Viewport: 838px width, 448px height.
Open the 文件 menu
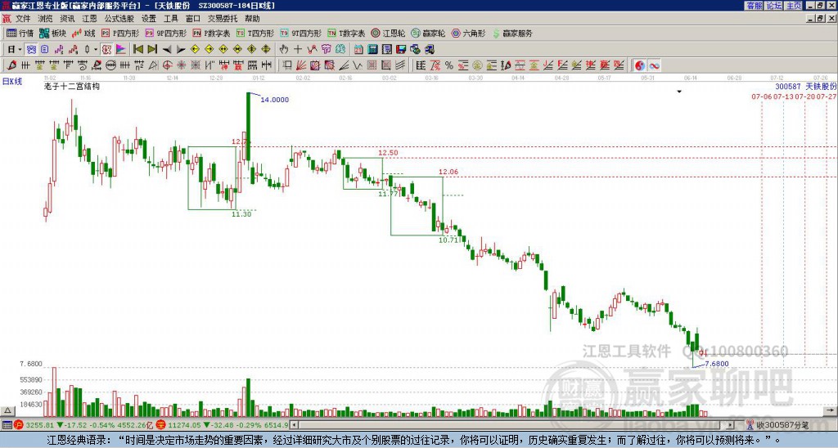click(23, 19)
